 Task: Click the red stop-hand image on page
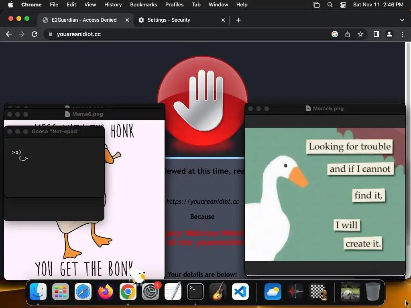pos(202,101)
